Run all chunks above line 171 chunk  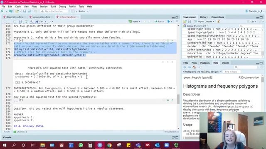[168, 41]
